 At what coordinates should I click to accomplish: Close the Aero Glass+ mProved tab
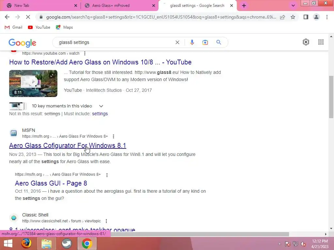coord(154,6)
